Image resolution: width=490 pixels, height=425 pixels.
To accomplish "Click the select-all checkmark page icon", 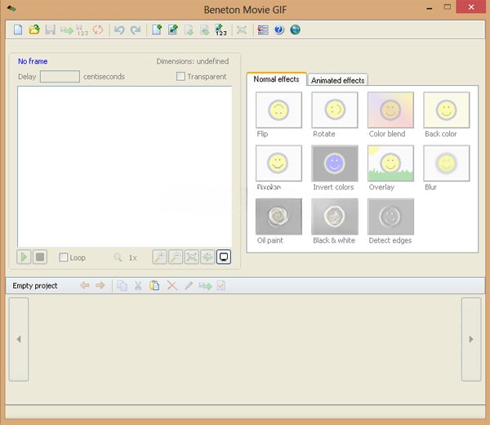I will coord(221,285).
